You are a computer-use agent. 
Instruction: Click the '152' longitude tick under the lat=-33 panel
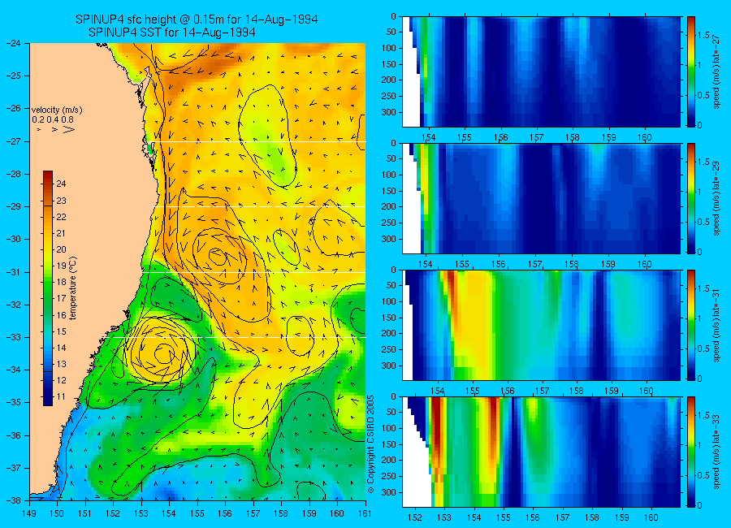414,517
